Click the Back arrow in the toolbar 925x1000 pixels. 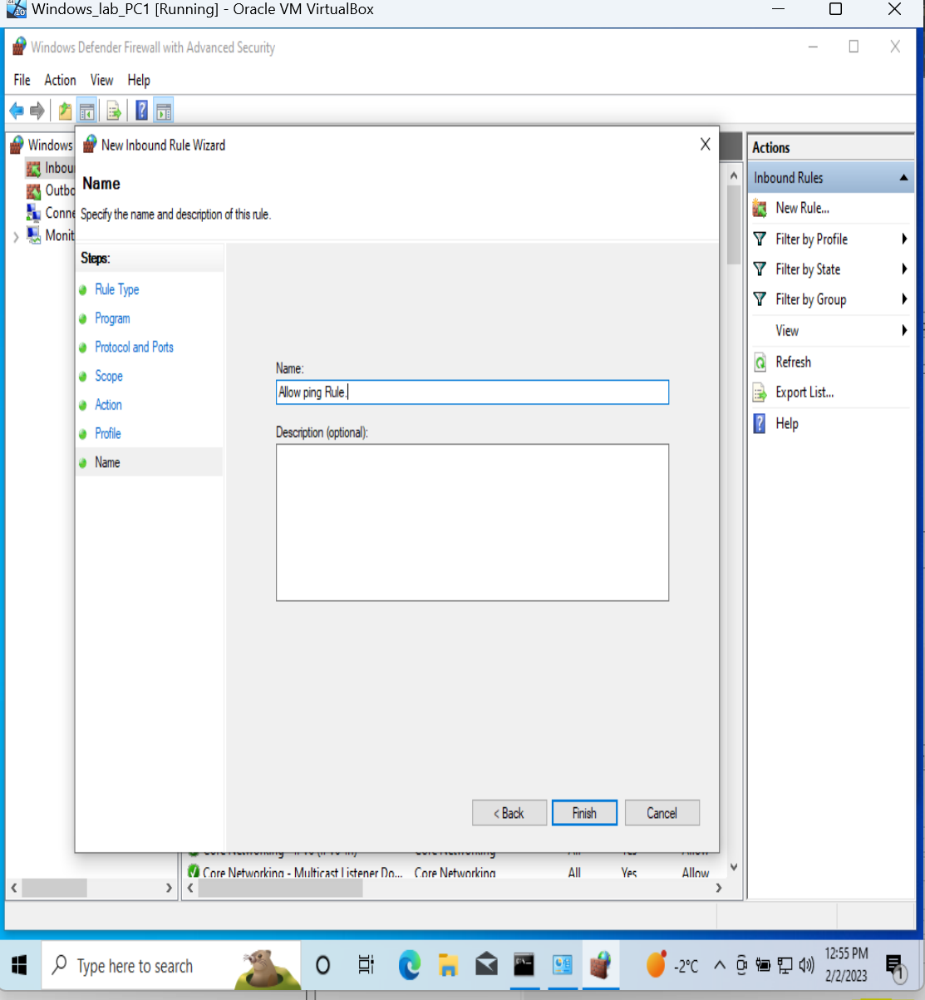(x=17, y=111)
